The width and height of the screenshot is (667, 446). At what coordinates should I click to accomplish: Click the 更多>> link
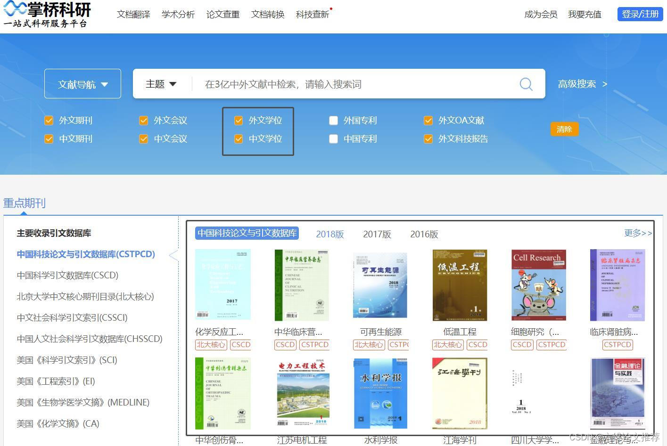(638, 233)
